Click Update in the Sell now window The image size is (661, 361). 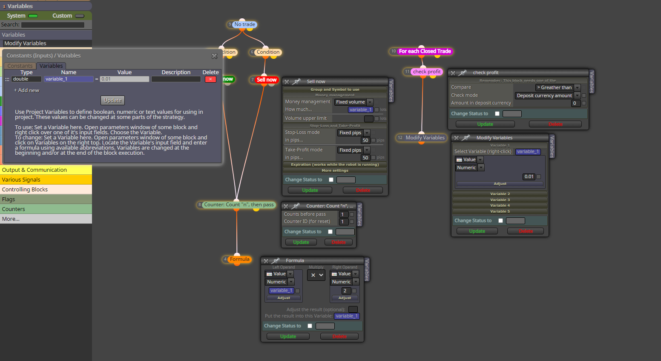point(310,191)
